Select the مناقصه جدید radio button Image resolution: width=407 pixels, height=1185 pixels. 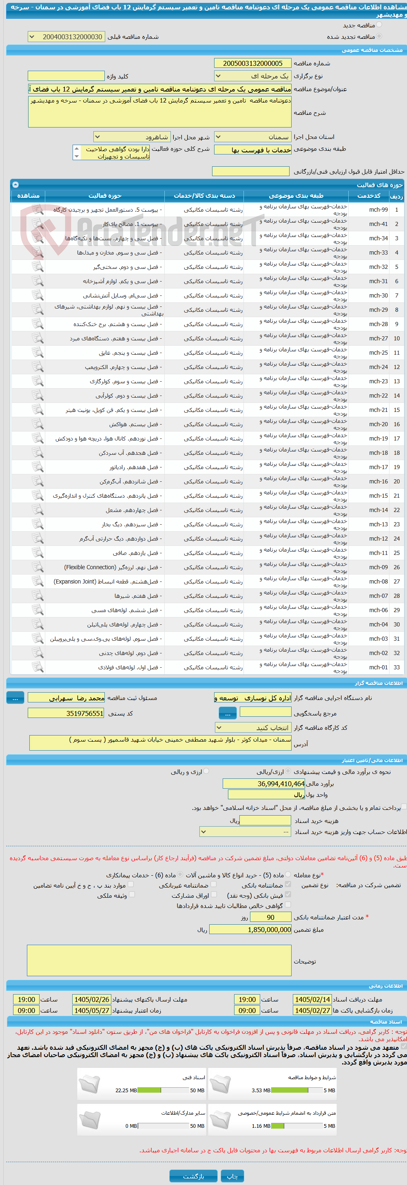pos(379,25)
